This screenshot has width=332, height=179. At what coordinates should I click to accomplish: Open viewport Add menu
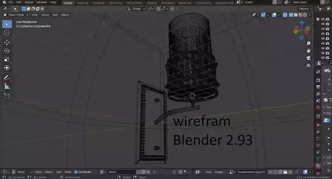55,15
